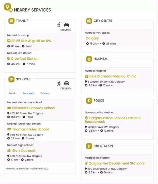Click the Police shield section icon
The width and height of the screenshot is (158, 184).
(x=89, y=101)
